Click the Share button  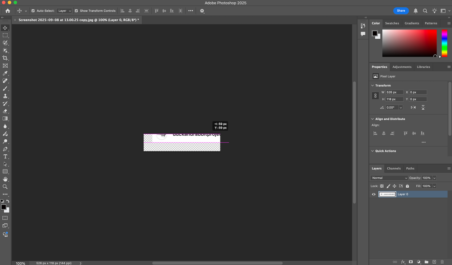coord(401,11)
